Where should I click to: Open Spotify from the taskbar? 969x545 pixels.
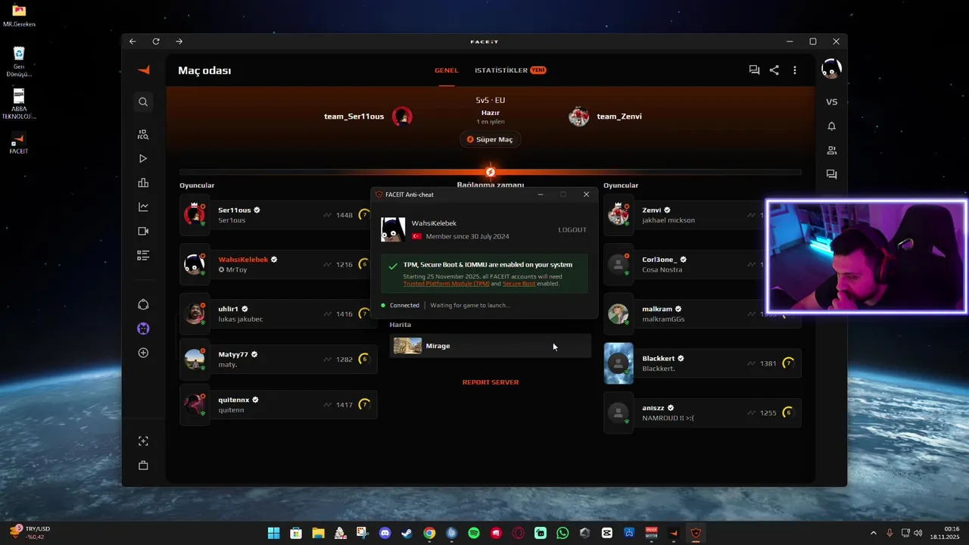coord(474,533)
